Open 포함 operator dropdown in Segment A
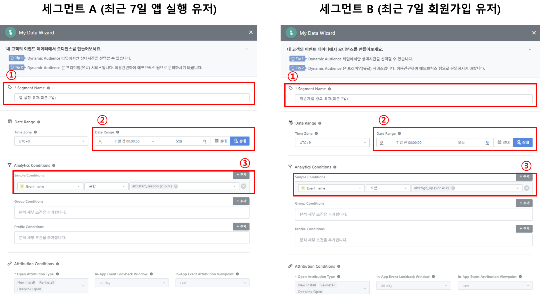The height and width of the screenshot is (294, 540). (106, 186)
